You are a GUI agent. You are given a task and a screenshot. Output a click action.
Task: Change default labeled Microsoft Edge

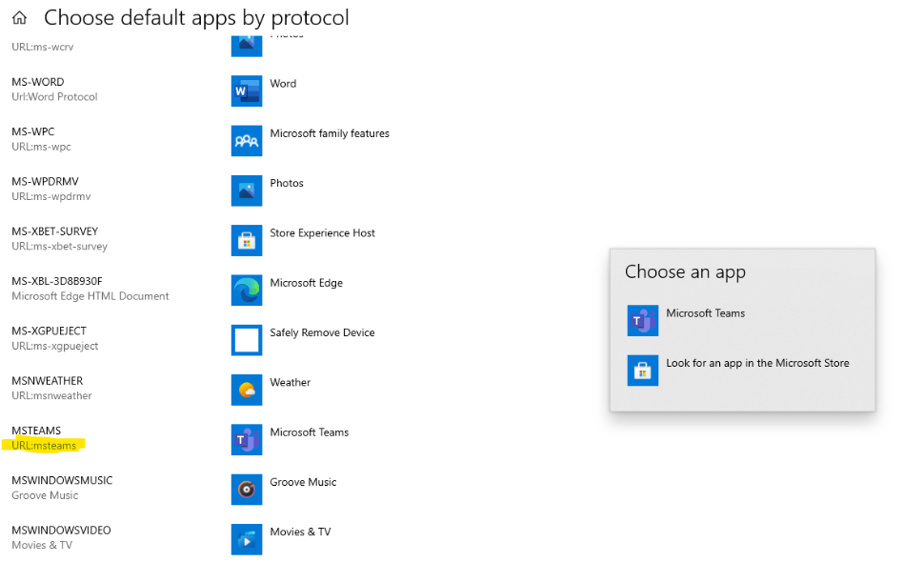click(x=306, y=283)
